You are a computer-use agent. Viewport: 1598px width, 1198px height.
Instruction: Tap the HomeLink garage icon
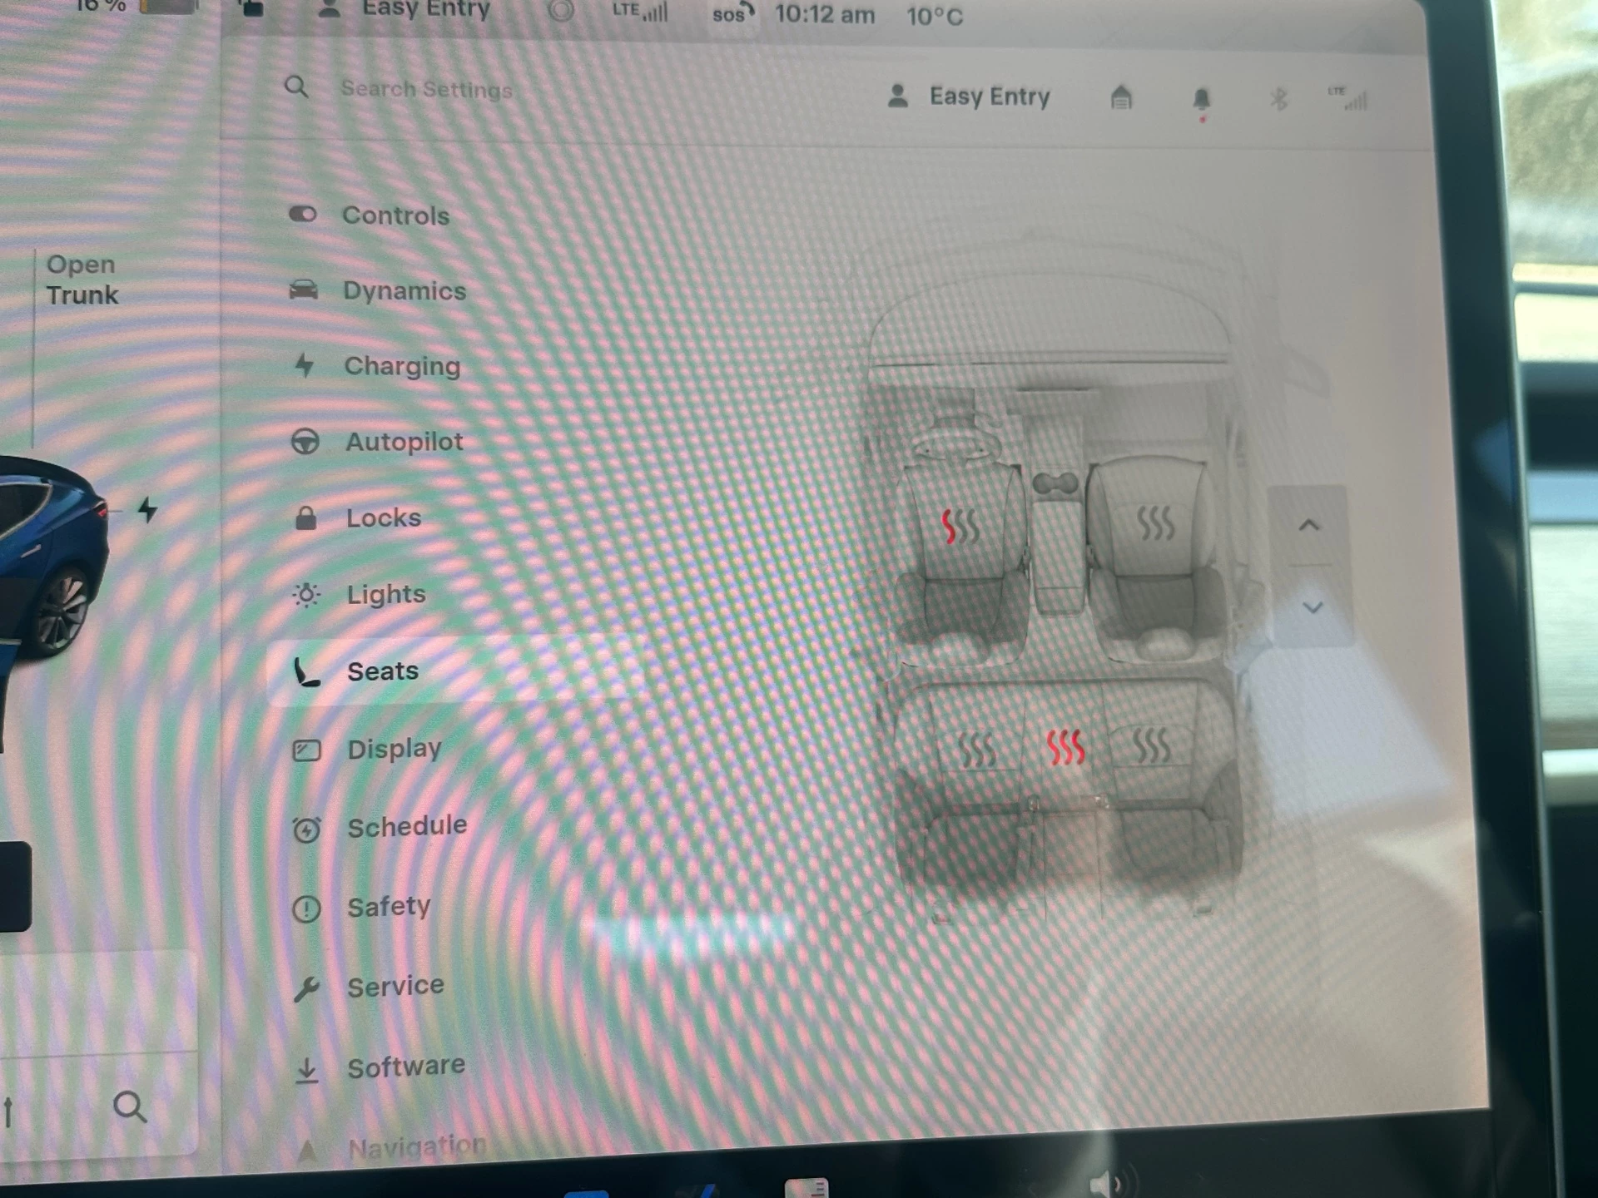point(1121,98)
